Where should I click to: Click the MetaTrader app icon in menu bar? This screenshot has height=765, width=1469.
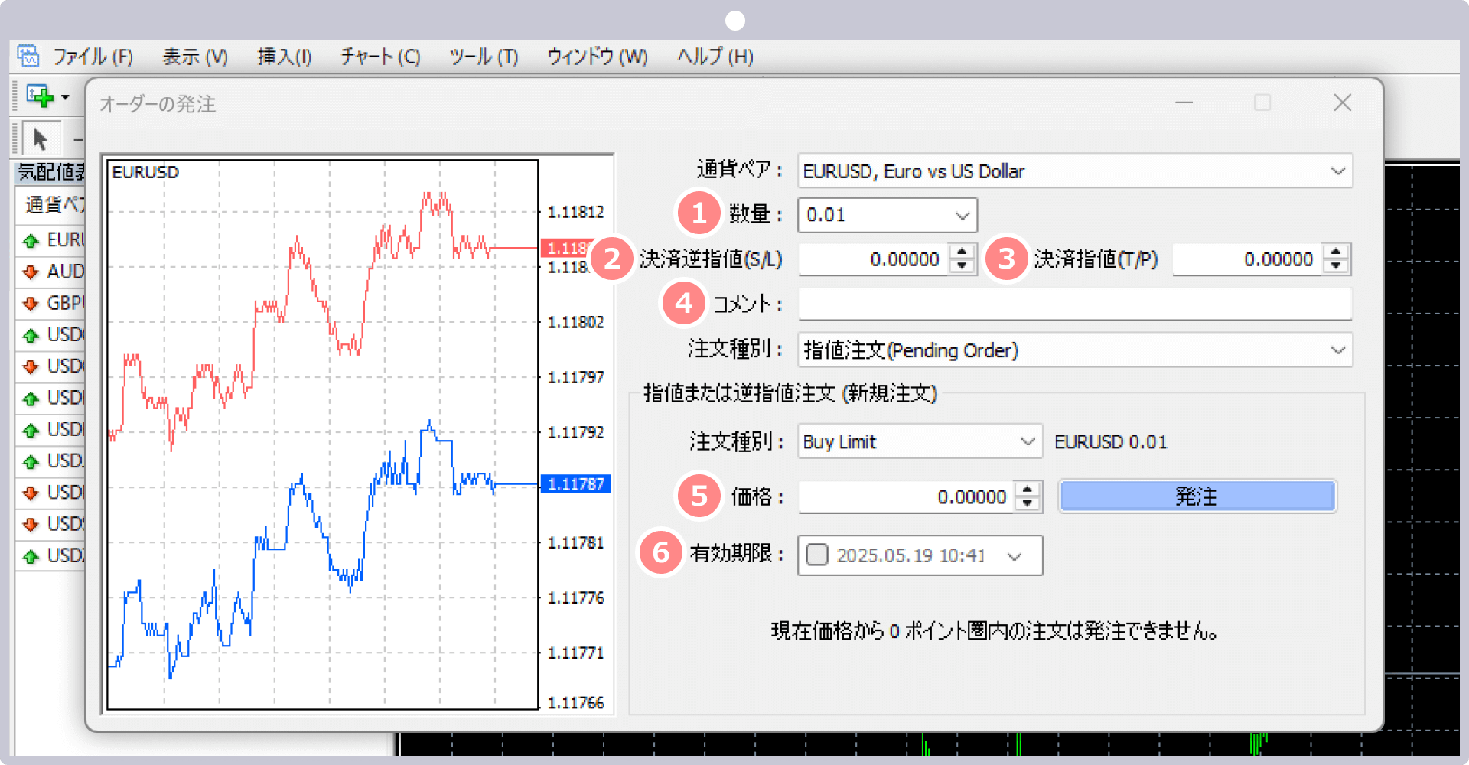(x=28, y=55)
